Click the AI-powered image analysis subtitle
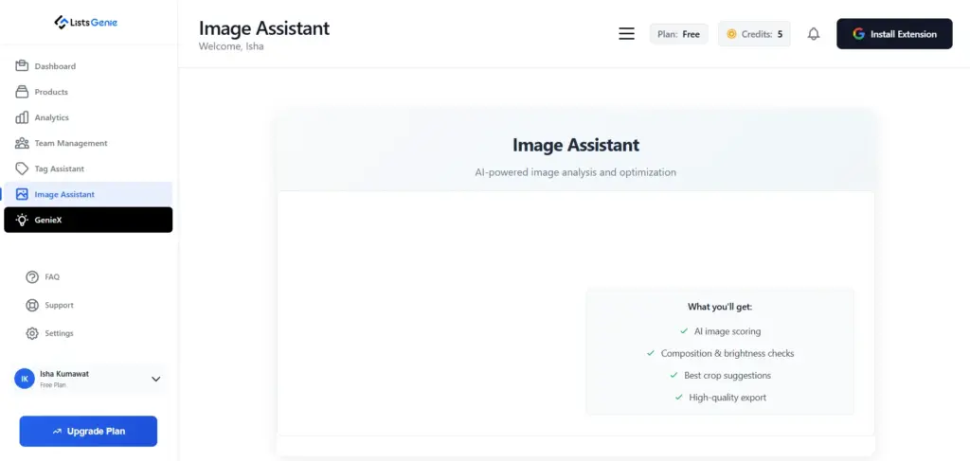Image resolution: width=970 pixels, height=461 pixels. coord(575,172)
